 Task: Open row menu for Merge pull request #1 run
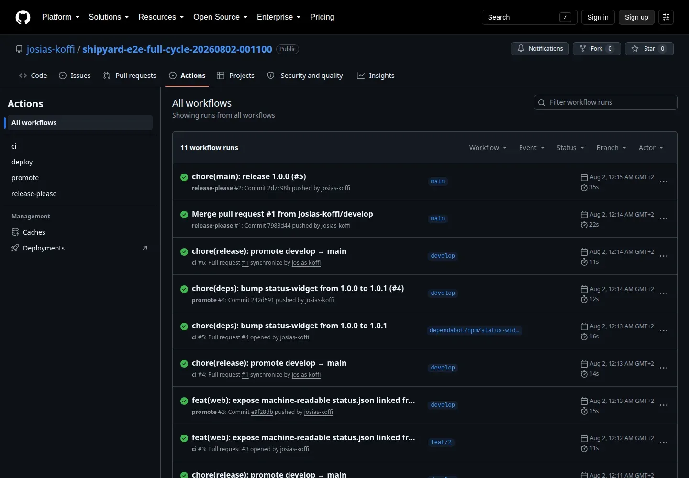coord(664,219)
